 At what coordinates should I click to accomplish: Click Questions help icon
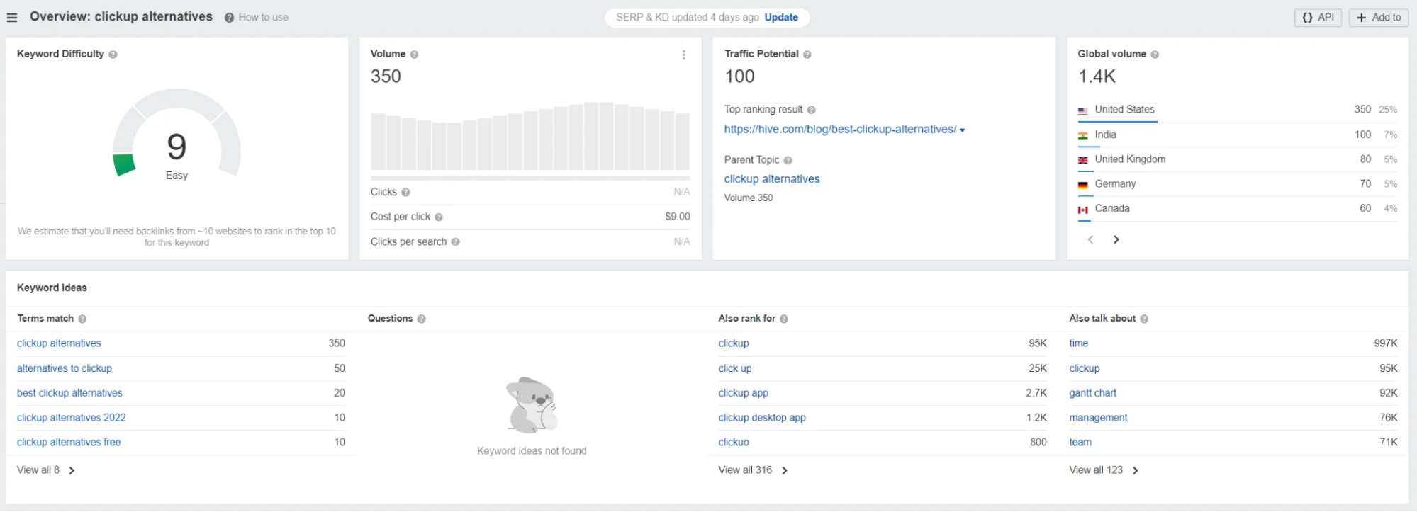(x=422, y=319)
